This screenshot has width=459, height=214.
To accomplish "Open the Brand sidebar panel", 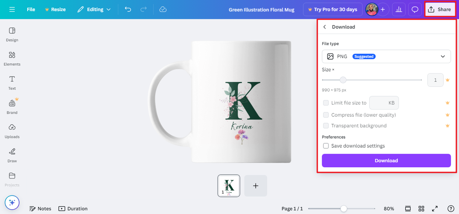I will 12,107.
